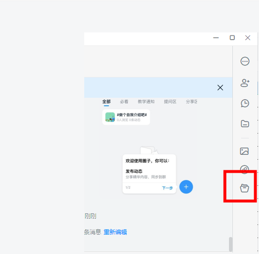Maximize the chat window
The width and height of the screenshot is (259, 254).
click(x=232, y=38)
